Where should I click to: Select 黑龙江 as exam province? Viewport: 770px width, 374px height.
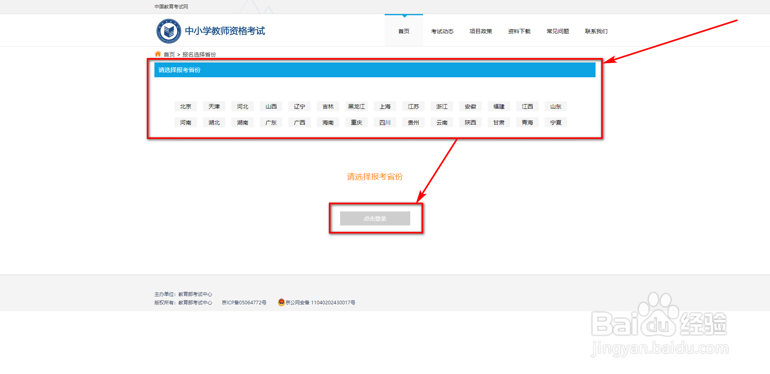coord(356,106)
